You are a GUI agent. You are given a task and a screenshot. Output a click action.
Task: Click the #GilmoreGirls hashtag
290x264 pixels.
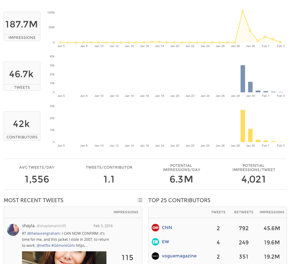pos(63,246)
